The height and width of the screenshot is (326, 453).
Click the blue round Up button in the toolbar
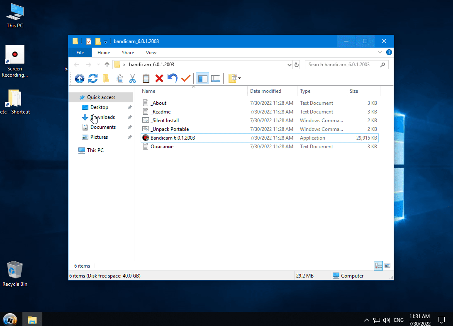80,78
